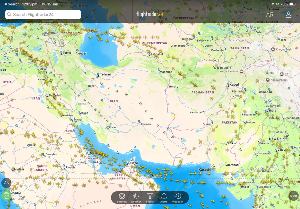
Task: Select the Shiraz airport pin
Action: (107, 127)
